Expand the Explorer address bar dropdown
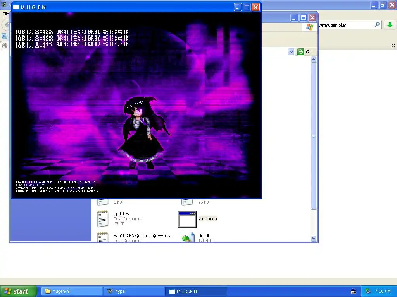The image size is (397, 297). click(x=291, y=52)
